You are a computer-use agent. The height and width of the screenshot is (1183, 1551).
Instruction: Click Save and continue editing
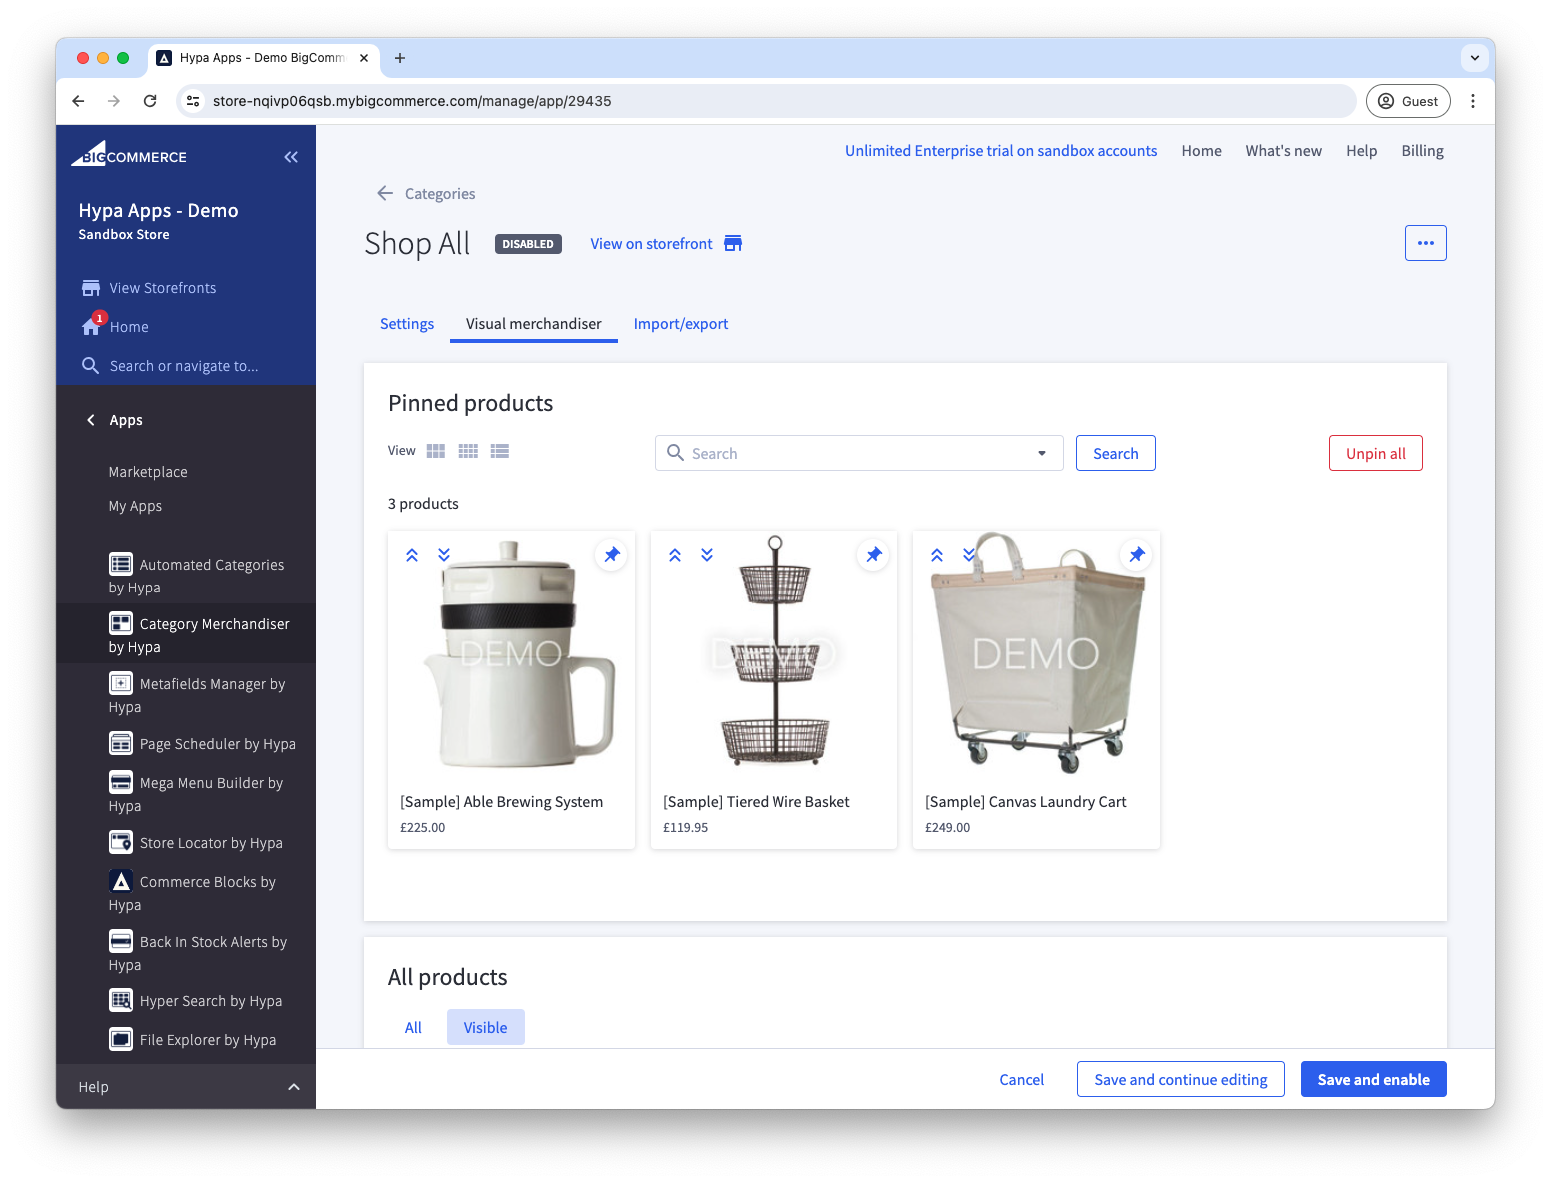pos(1181,1079)
